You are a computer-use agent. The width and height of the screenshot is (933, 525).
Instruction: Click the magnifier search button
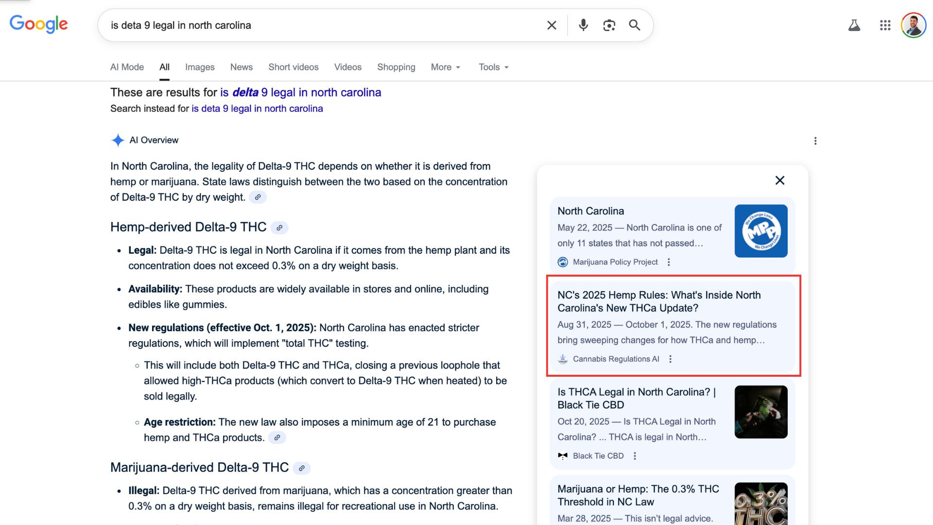point(634,25)
